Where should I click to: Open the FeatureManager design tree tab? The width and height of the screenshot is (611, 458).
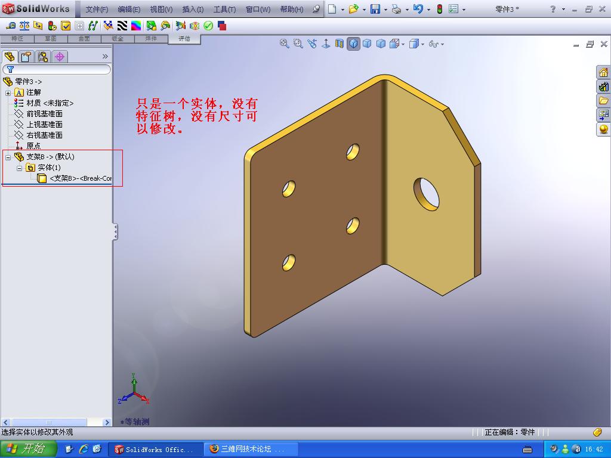point(10,57)
